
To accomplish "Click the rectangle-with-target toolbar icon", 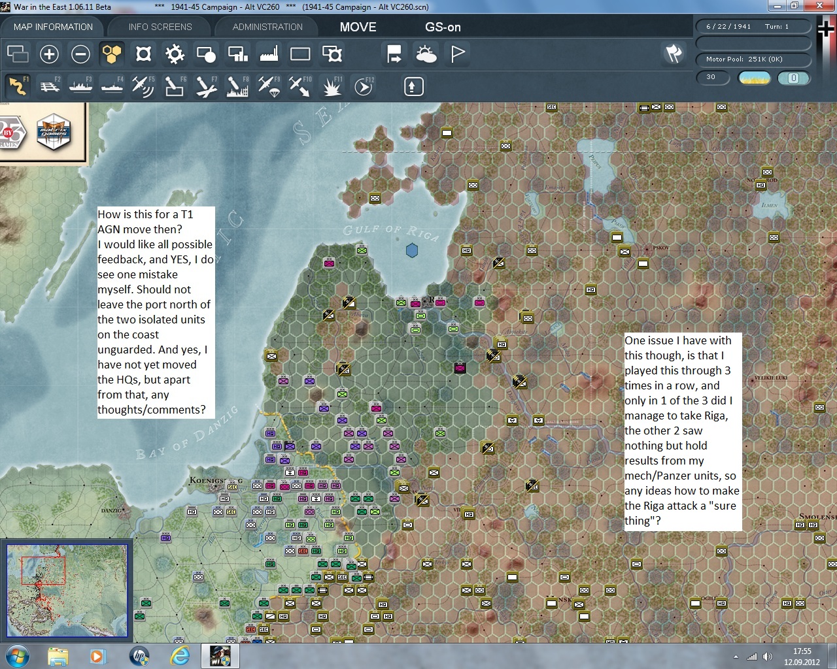I will click(x=332, y=54).
